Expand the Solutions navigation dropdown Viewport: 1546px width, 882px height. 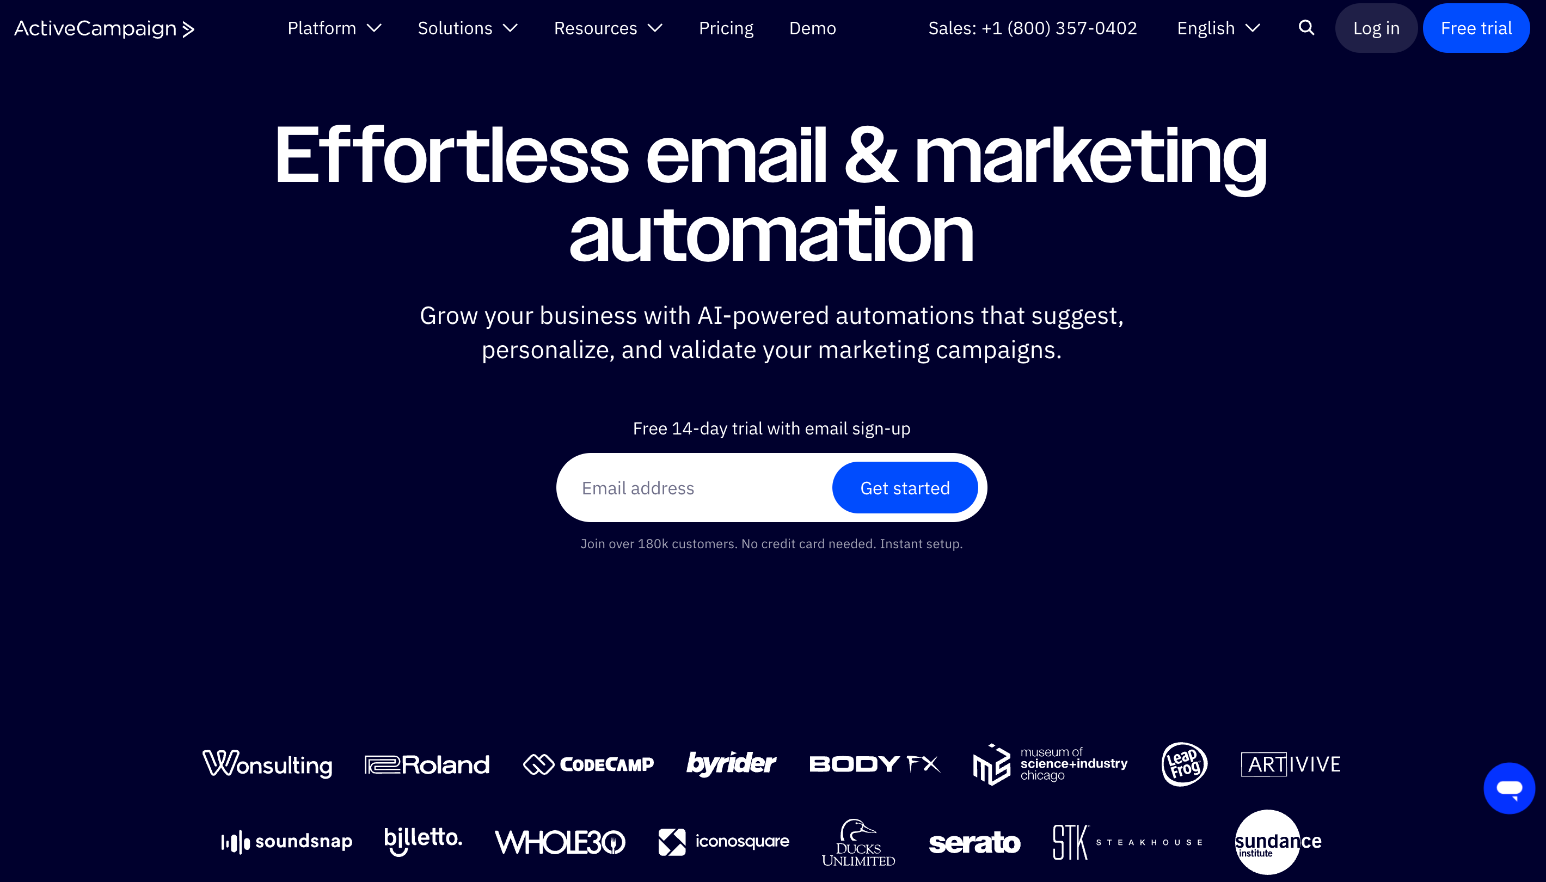point(467,28)
